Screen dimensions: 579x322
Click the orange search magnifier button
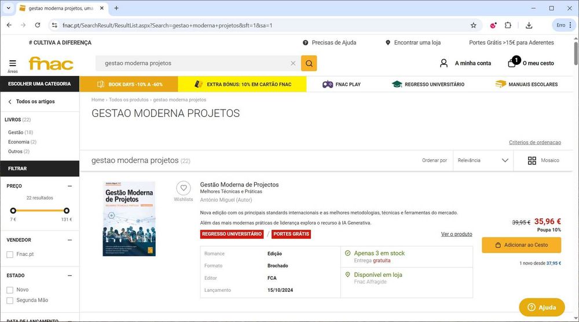(x=309, y=63)
